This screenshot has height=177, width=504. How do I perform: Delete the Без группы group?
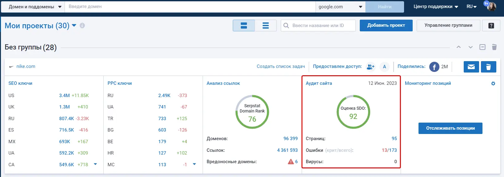pos(494,47)
